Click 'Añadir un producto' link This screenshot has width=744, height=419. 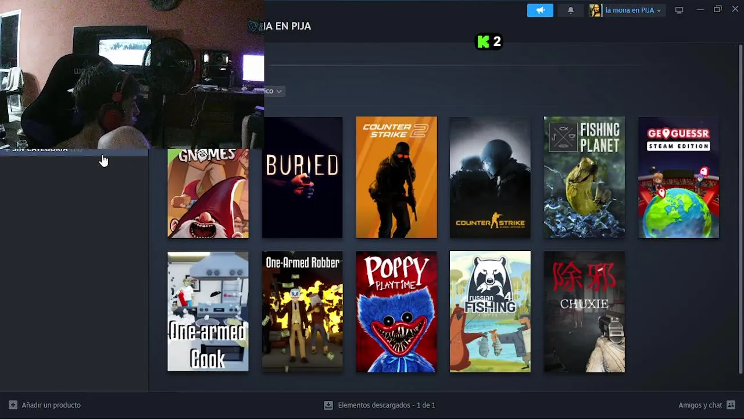click(x=51, y=405)
